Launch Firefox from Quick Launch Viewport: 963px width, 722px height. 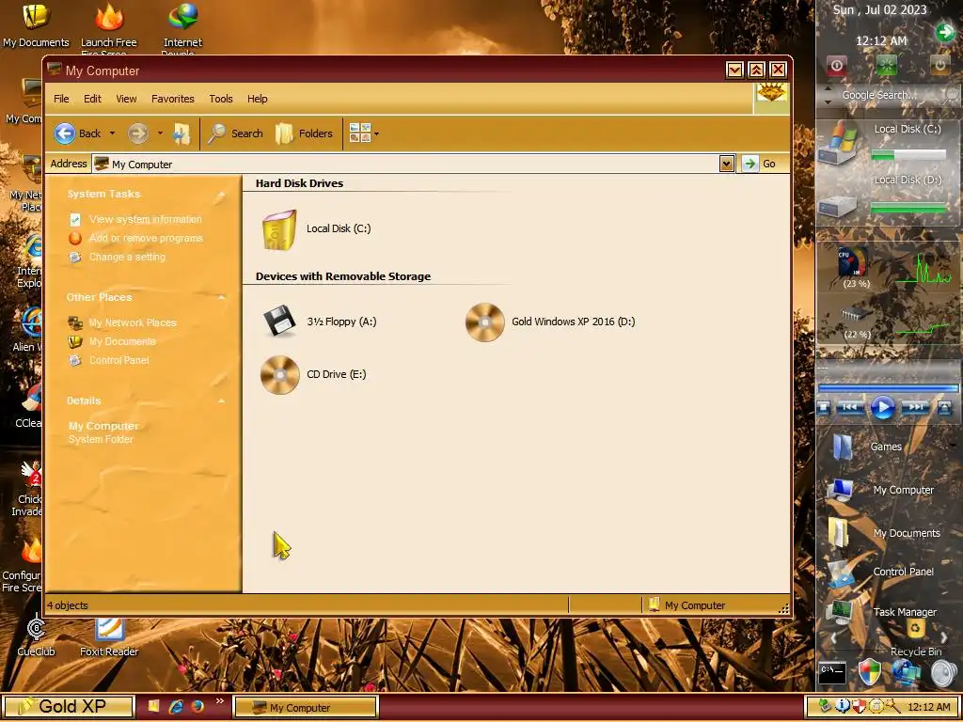(197, 707)
